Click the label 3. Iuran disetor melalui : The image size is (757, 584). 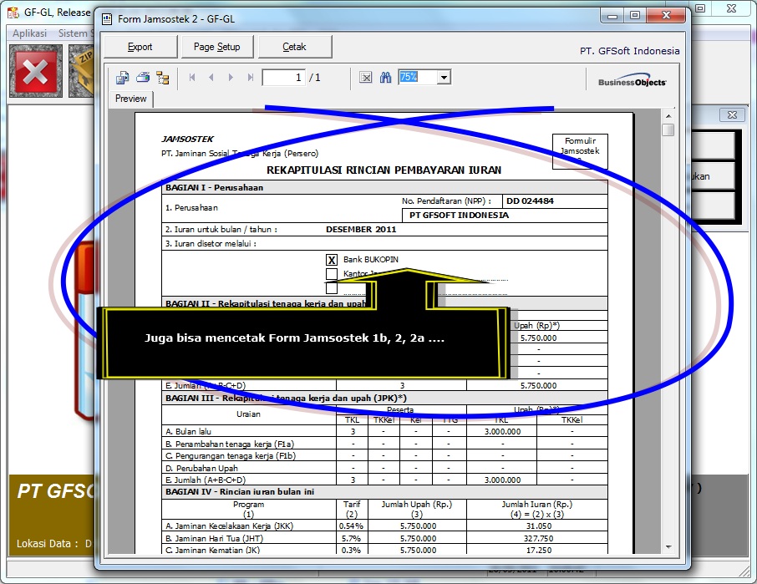[211, 244]
